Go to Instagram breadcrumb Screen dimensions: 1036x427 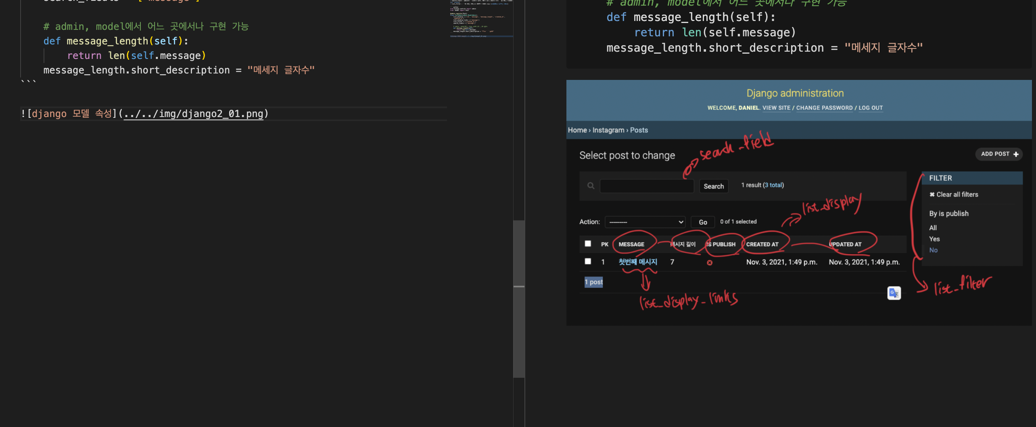point(608,130)
